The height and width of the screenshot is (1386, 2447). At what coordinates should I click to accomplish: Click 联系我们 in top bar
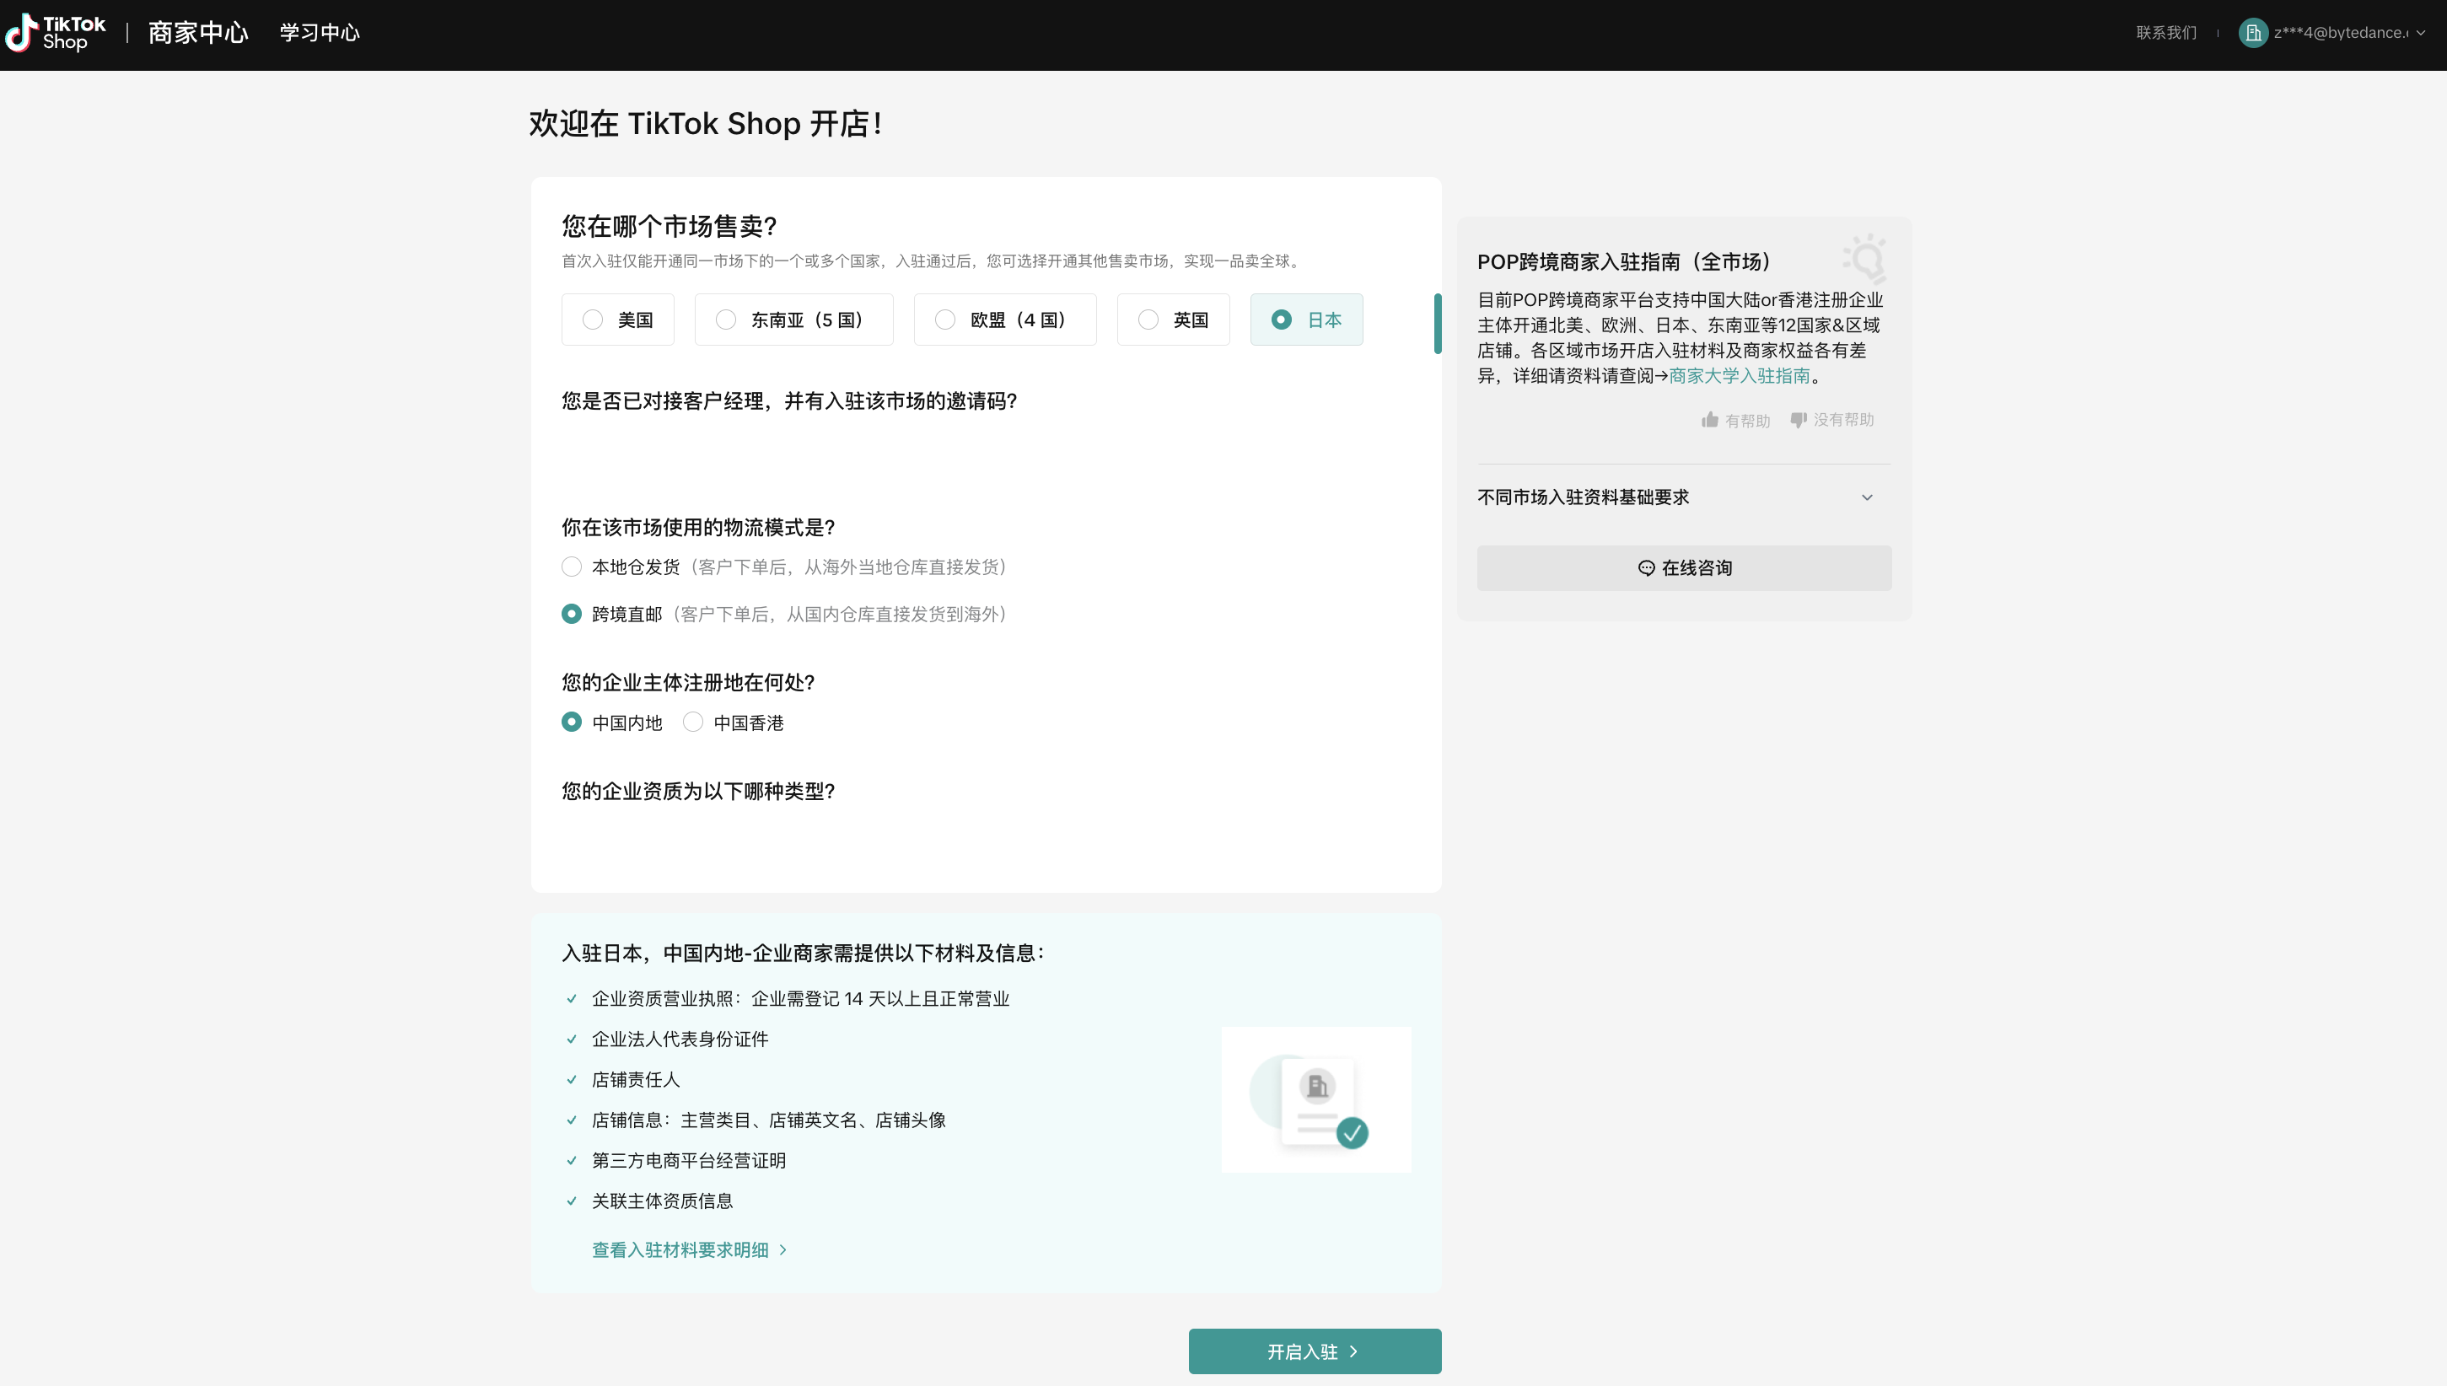2165,32
